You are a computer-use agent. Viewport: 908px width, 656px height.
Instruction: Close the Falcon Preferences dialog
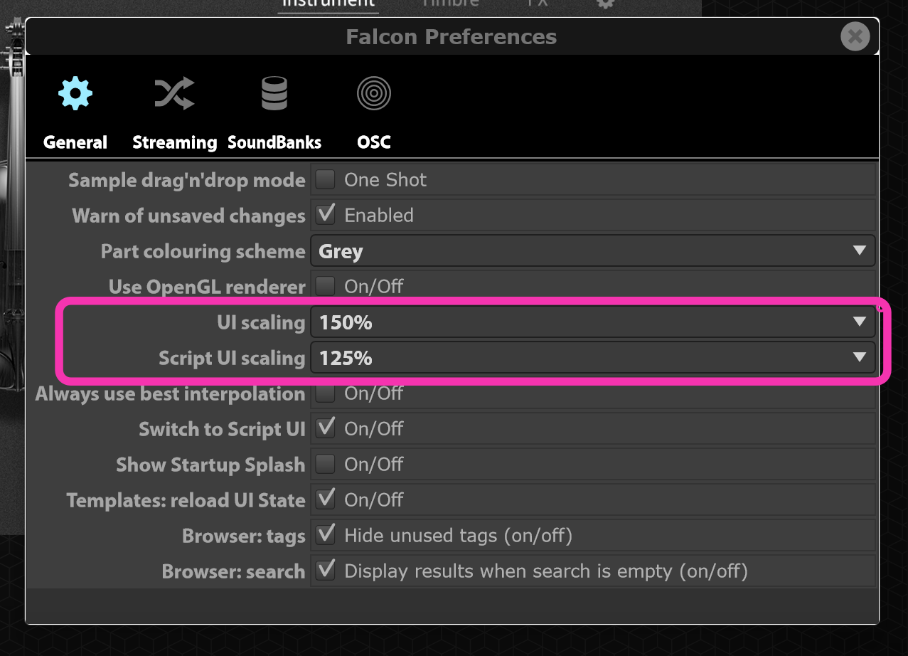pyautogui.click(x=855, y=36)
